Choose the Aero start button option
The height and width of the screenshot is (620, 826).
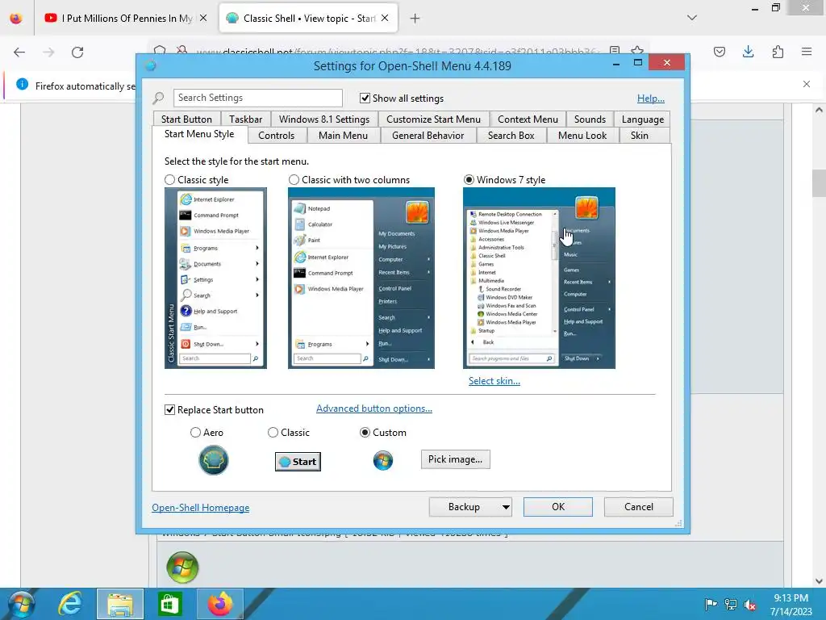195,433
